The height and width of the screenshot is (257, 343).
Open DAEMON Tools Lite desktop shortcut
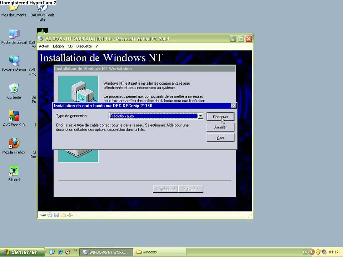point(42,13)
